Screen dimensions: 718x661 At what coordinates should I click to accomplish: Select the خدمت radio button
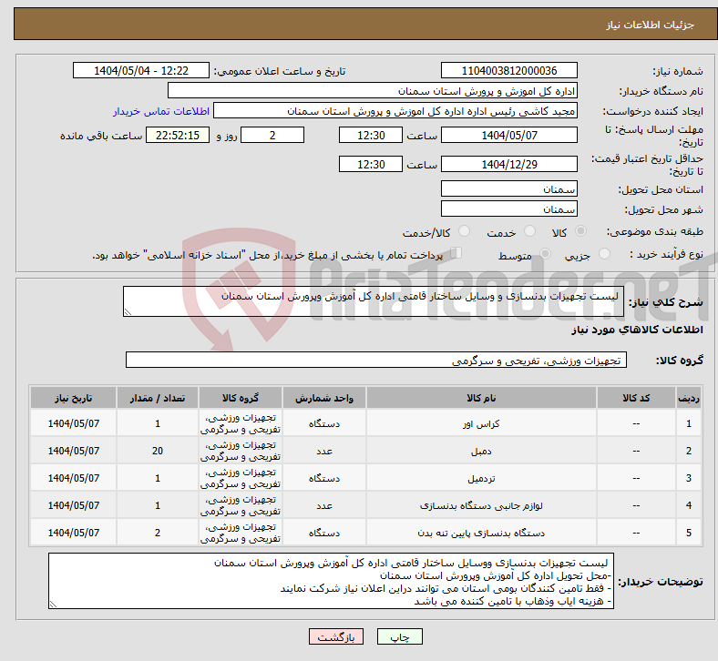tap(529, 231)
